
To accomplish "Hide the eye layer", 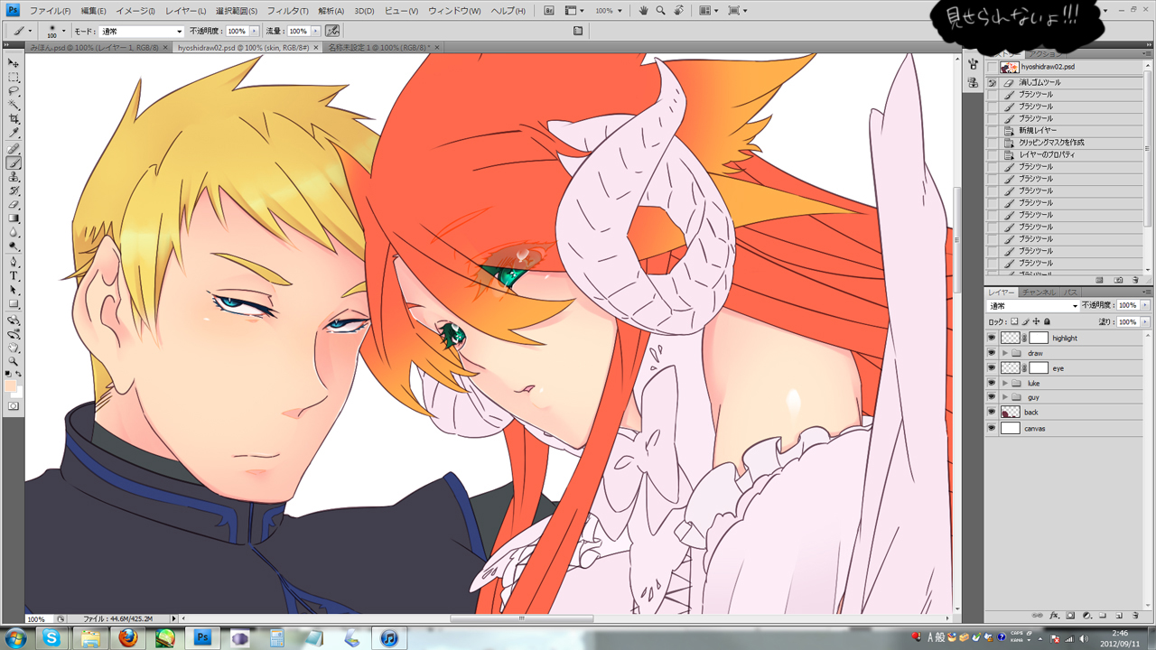I will pyautogui.click(x=992, y=368).
